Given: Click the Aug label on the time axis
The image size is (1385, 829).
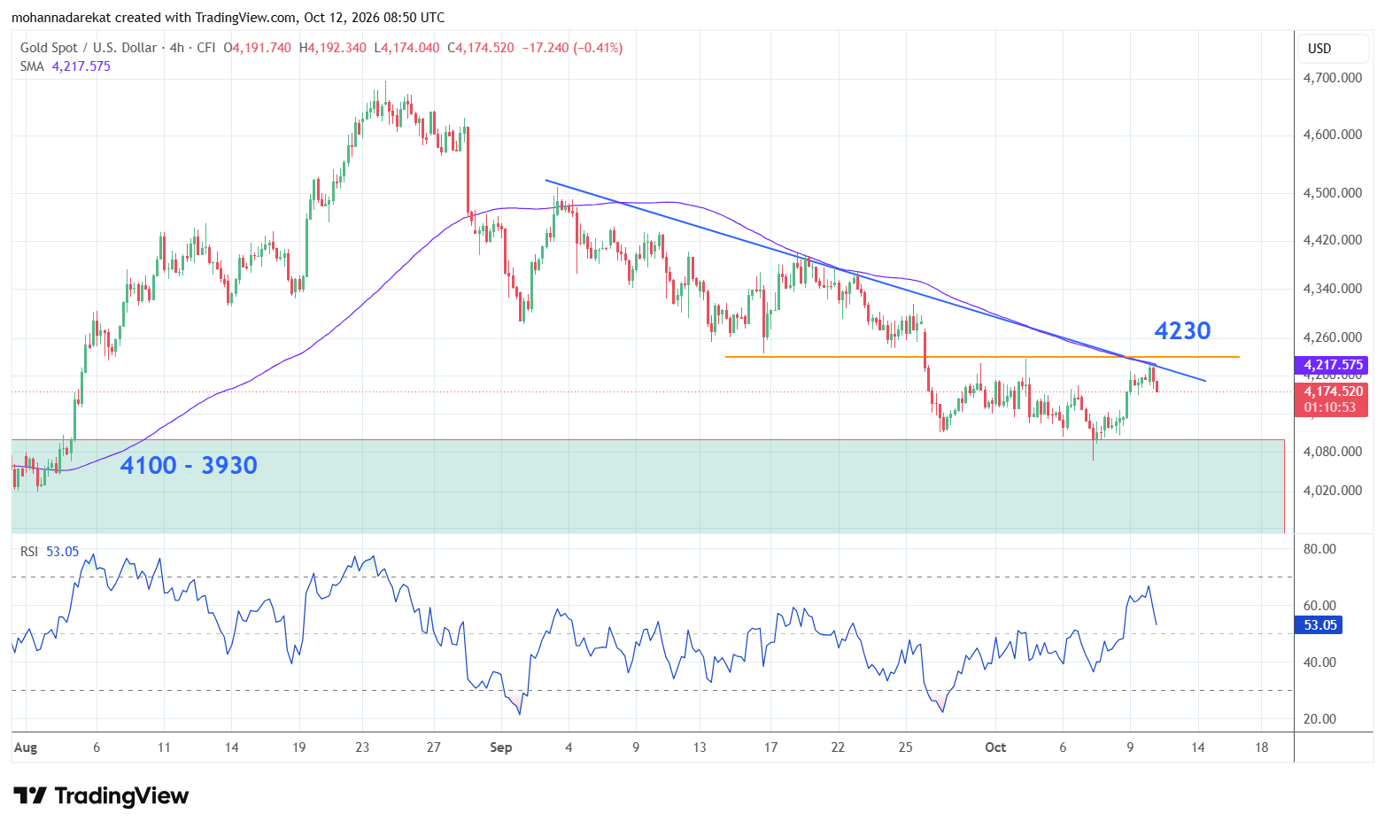Looking at the screenshot, I should click(x=26, y=748).
